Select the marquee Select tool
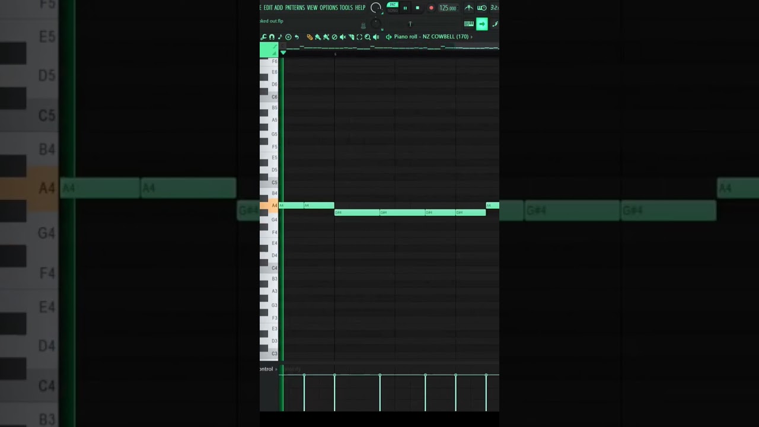 click(x=359, y=36)
